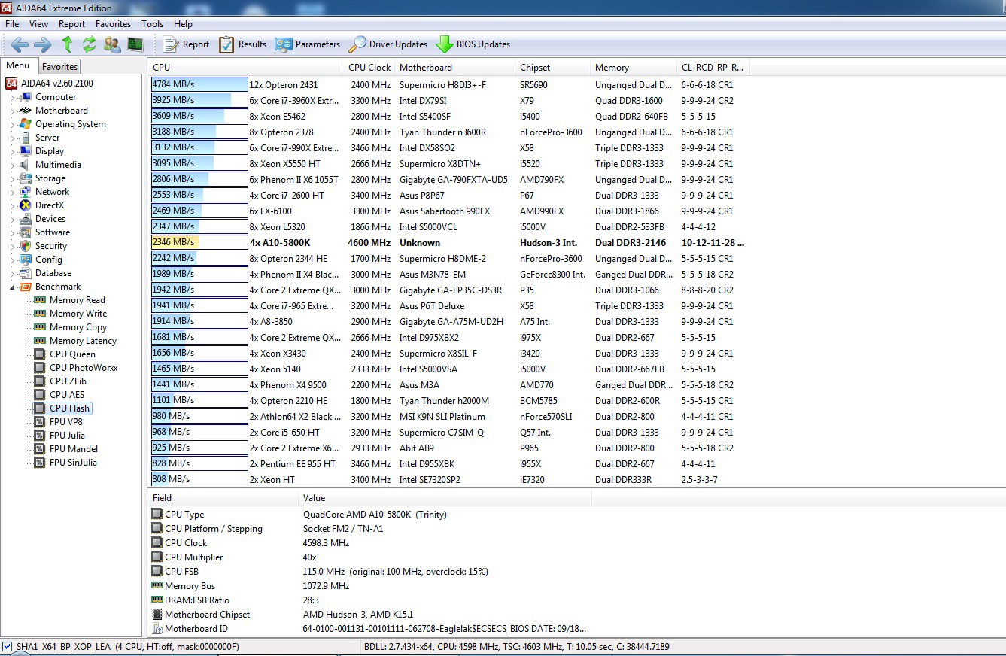
Task: Open the Tools menu
Action: tap(152, 24)
